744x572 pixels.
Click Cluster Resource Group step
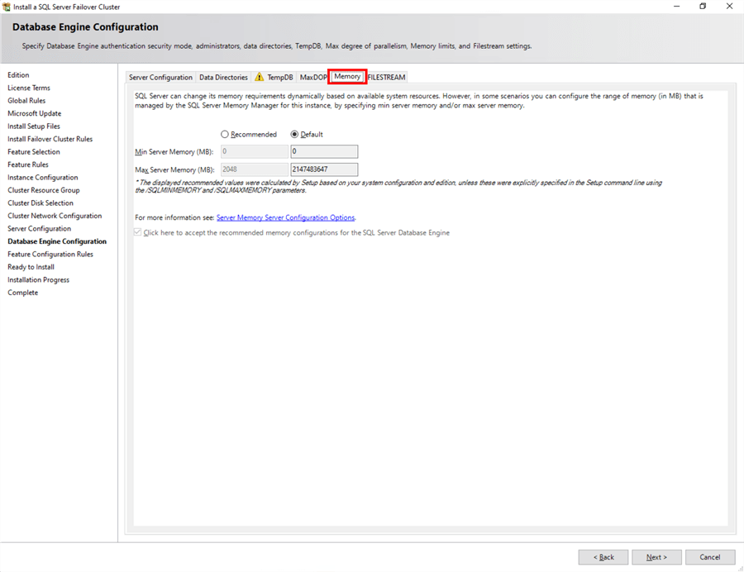44,190
